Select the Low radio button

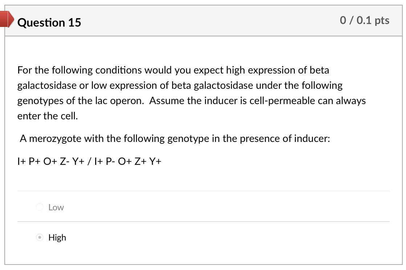[40, 207]
